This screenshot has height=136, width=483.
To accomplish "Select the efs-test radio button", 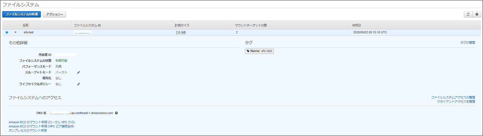I will coord(7,32).
